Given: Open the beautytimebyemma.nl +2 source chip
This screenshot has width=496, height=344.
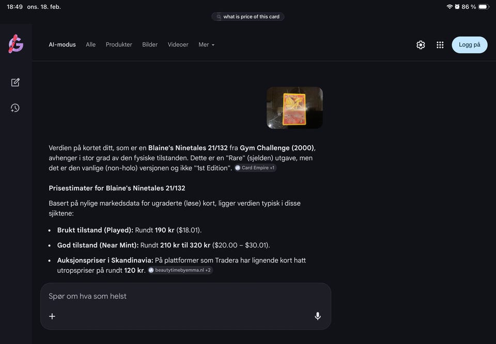Looking at the screenshot, I should pyautogui.click(x=180, y=270).
